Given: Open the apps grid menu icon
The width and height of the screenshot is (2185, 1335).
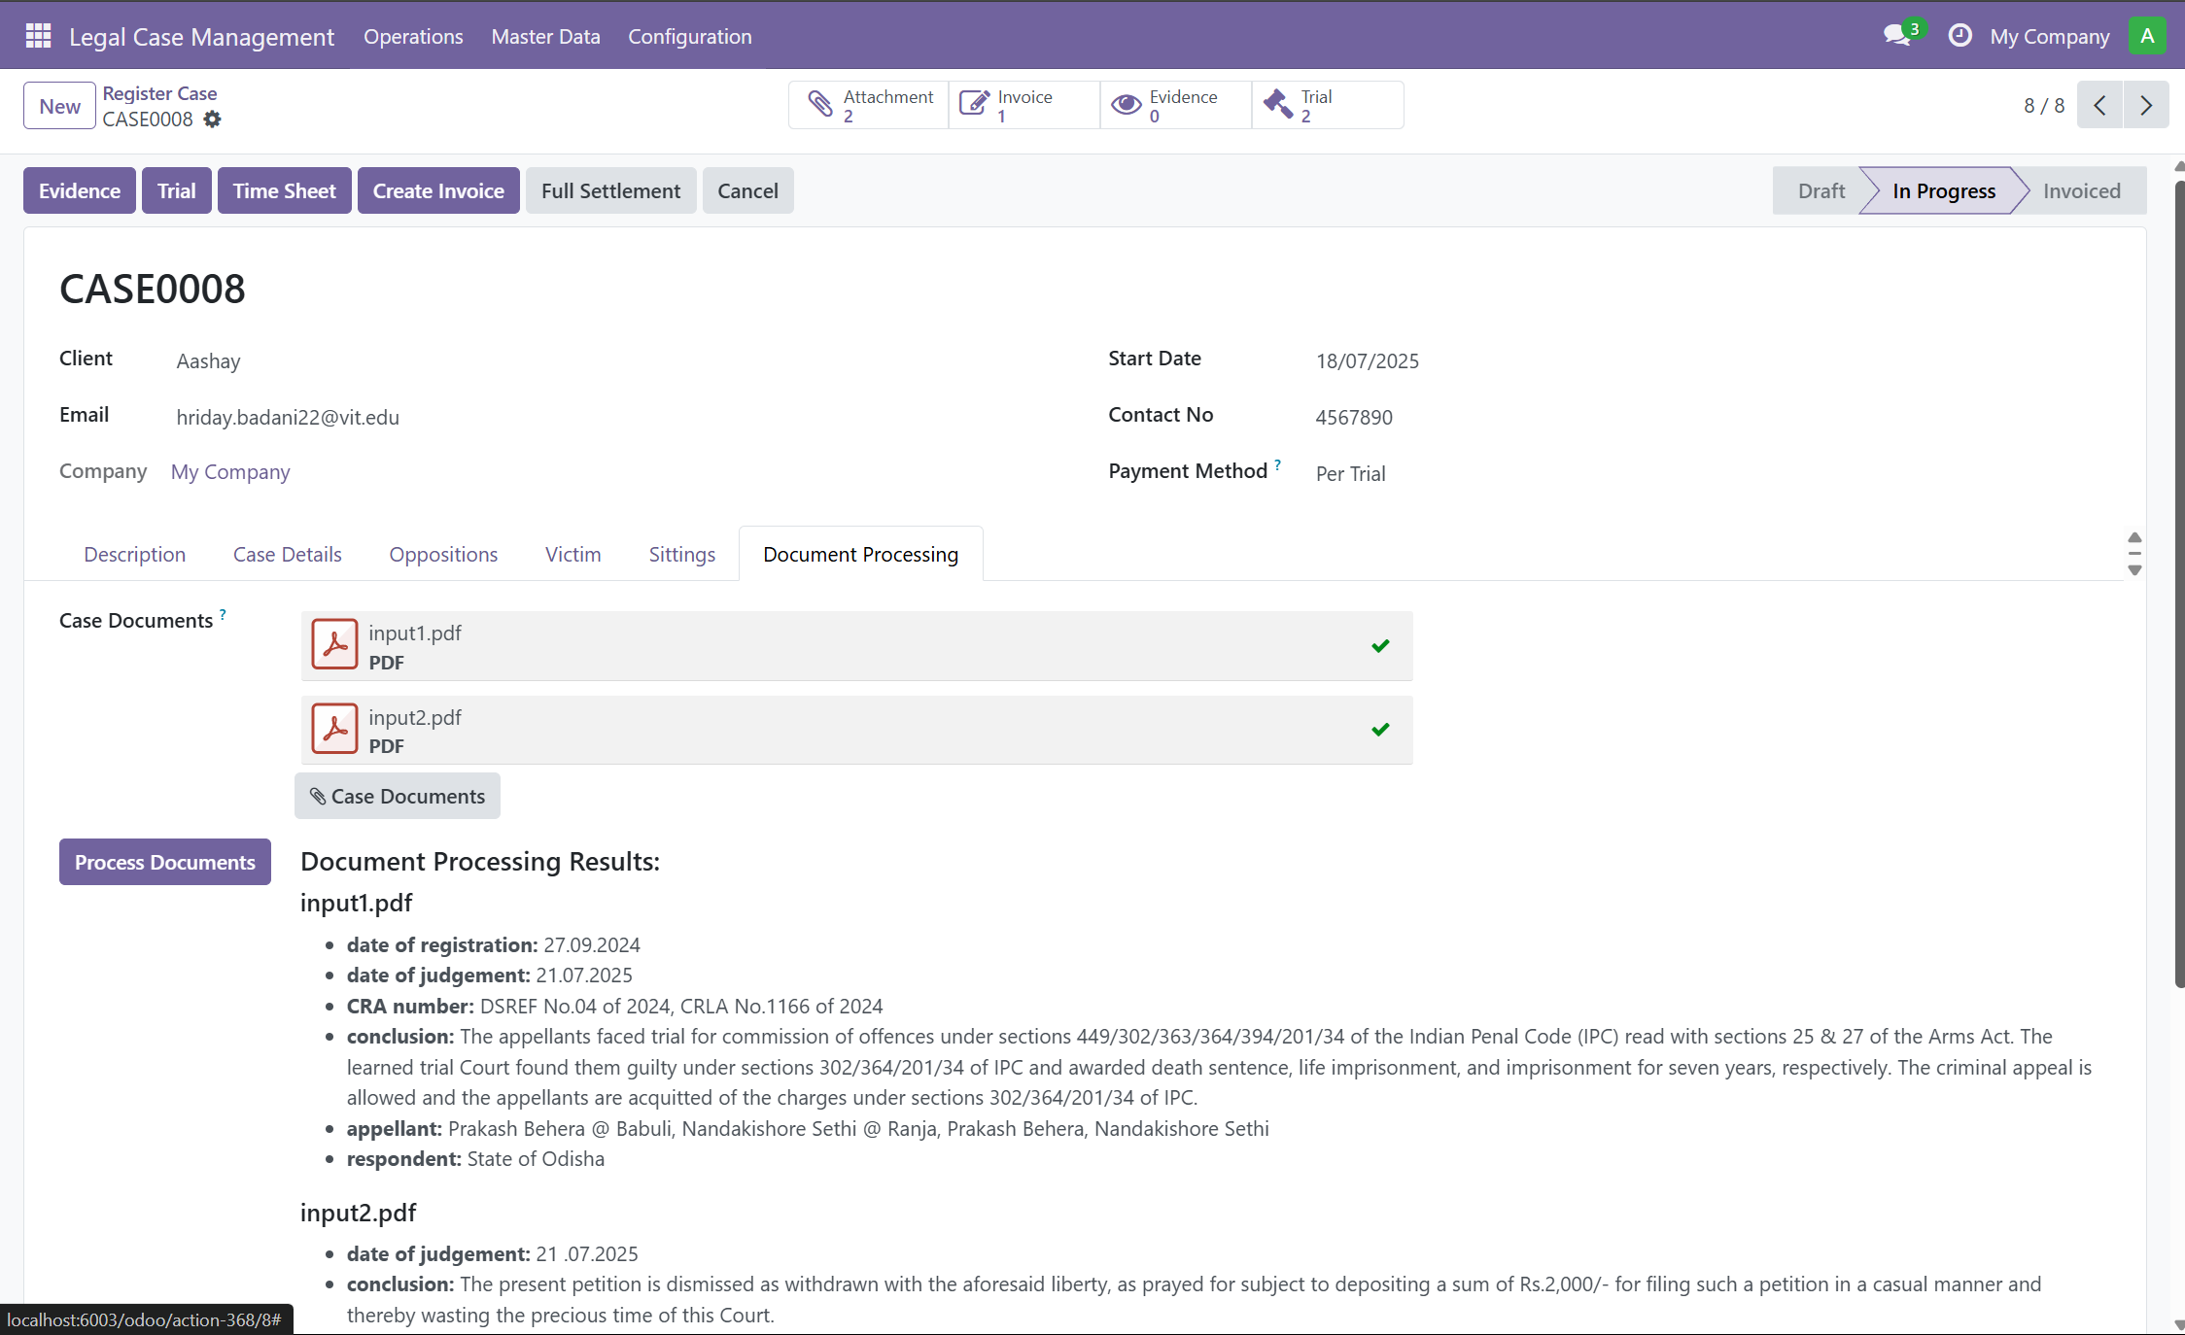Looking at the screenshot, I should point(38,36).
